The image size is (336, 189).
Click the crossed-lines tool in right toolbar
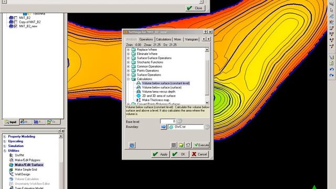(331, 22)
